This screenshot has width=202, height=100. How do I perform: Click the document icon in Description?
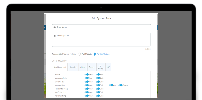coord(55,36)
